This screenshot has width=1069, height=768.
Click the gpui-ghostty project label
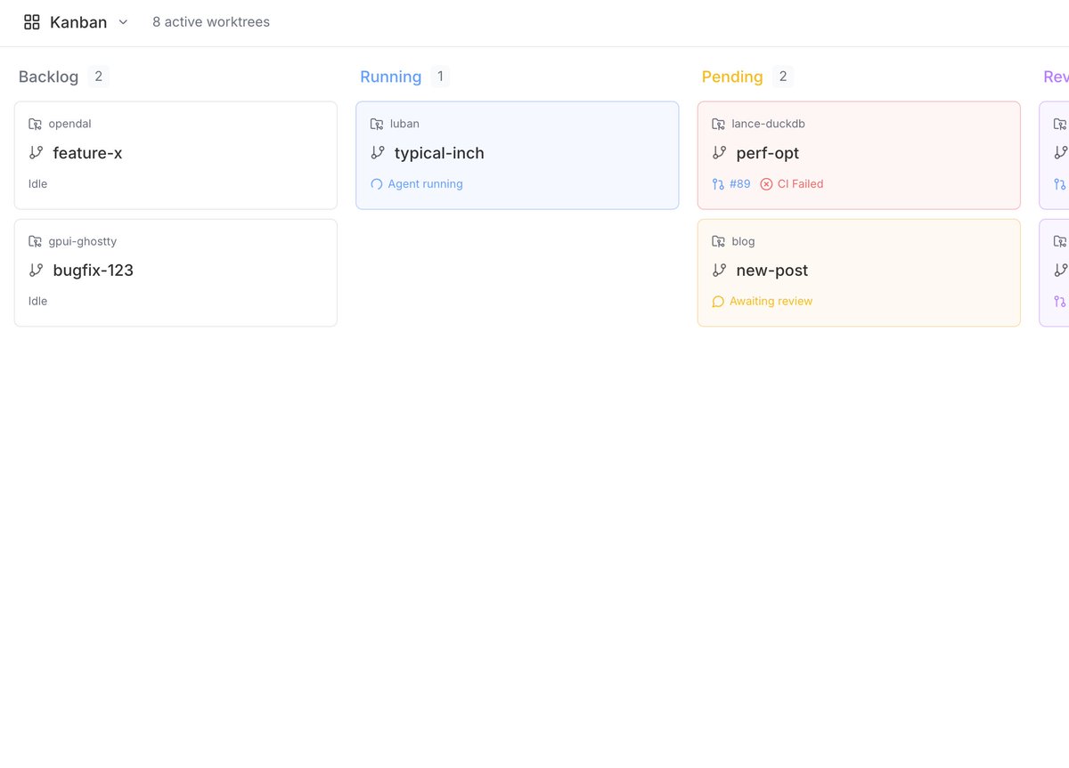click(x=82, y=241)
